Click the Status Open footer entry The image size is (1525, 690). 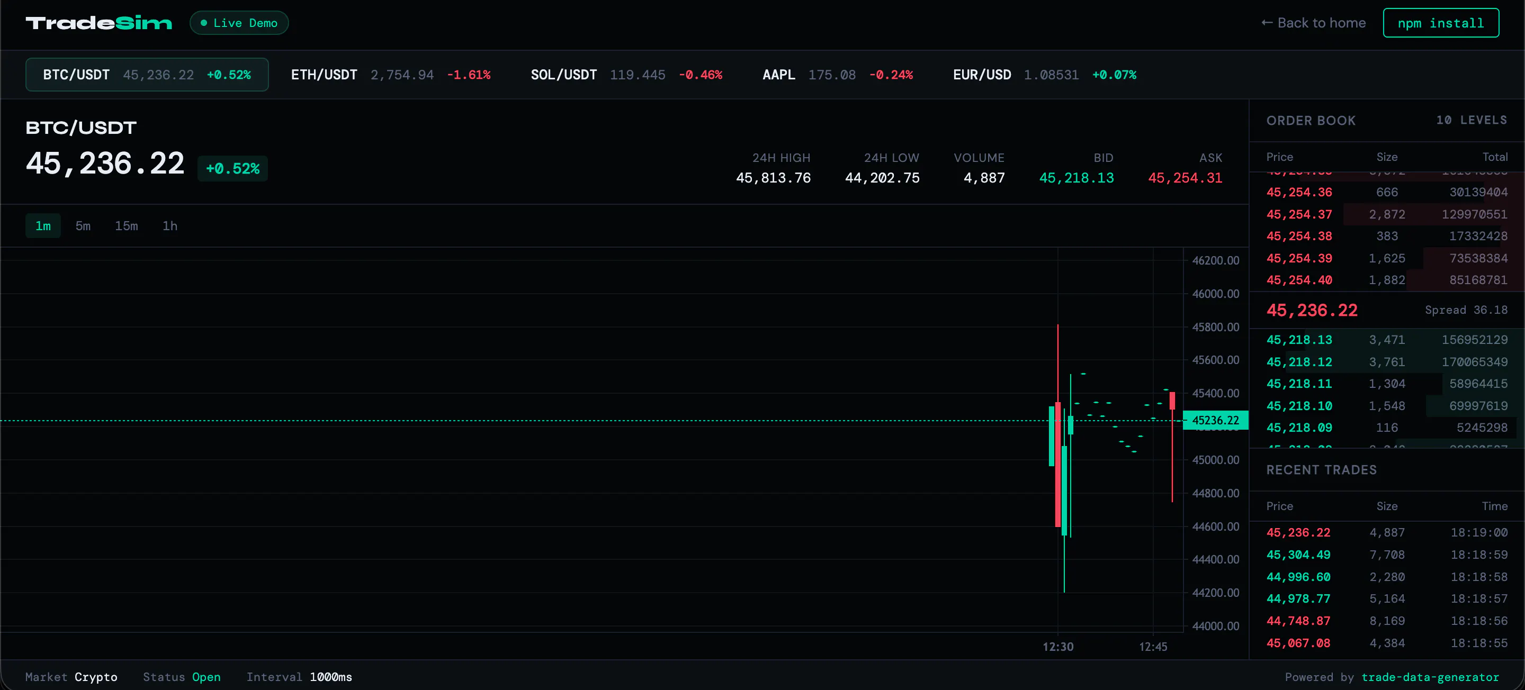pyautogui.click(x=182, y=677)
